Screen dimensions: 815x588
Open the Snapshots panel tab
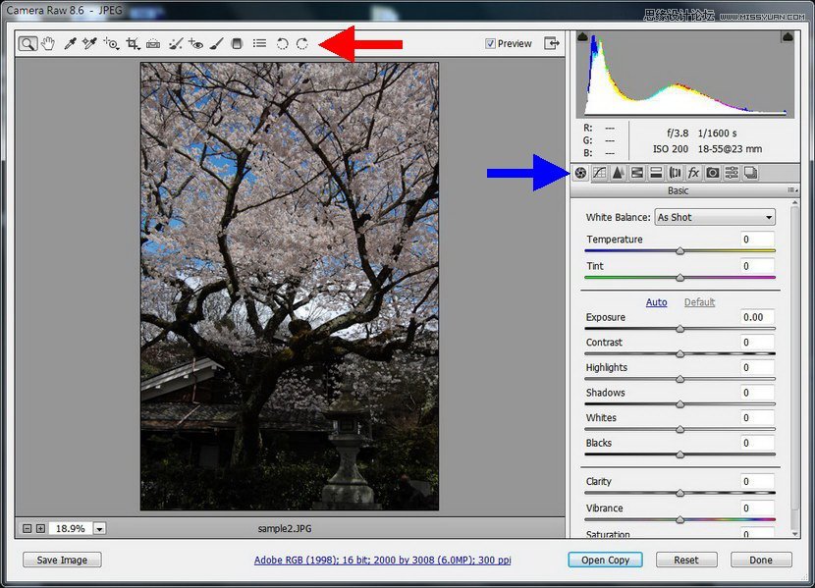[750, 173]
